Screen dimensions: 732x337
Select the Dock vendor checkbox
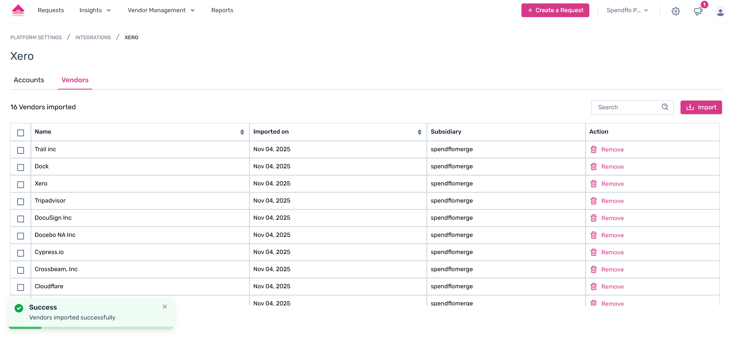(21, 168)
